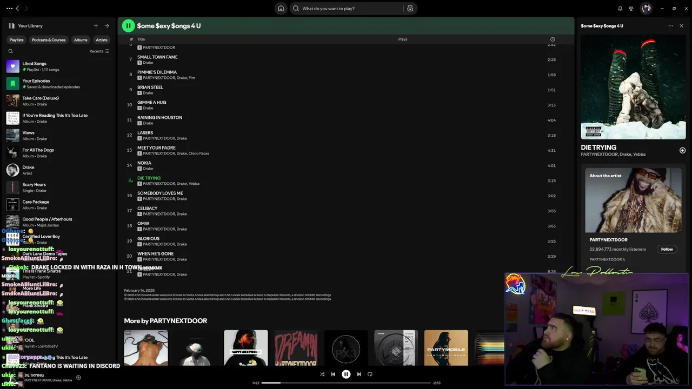Seek on the playback progress bar
692x389 pixels.
pos(346,383)
